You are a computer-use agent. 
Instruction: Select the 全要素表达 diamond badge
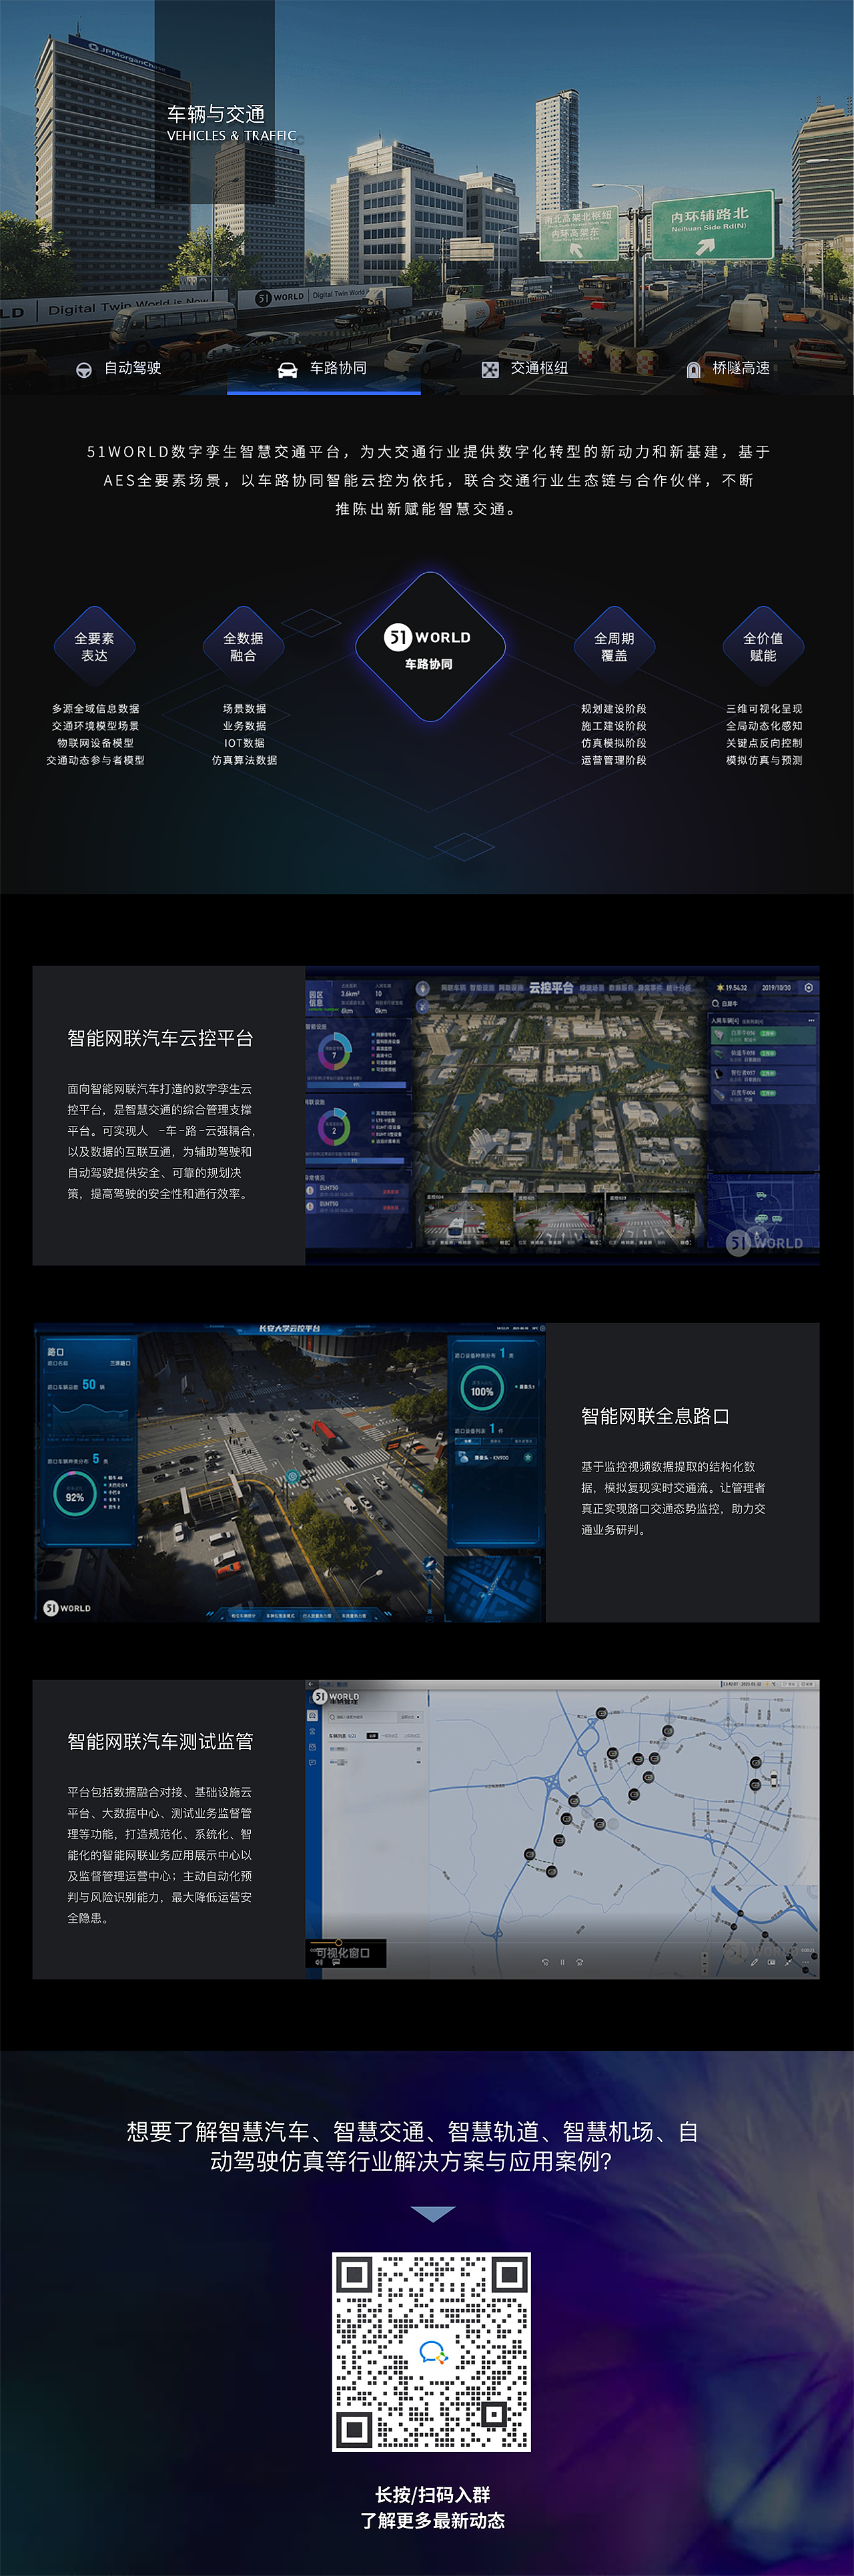pos(95,646)
